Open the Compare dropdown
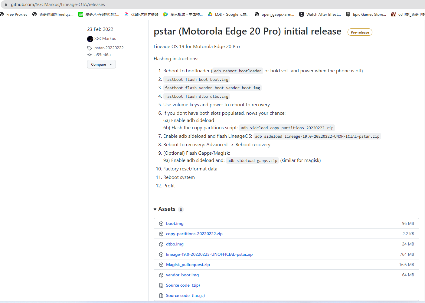Image resolution: width=425 pixels, height=303 pixels. click(x=101, y=64)
